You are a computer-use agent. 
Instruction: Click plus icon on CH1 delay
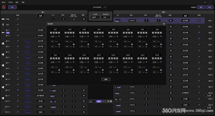[59, 36]
